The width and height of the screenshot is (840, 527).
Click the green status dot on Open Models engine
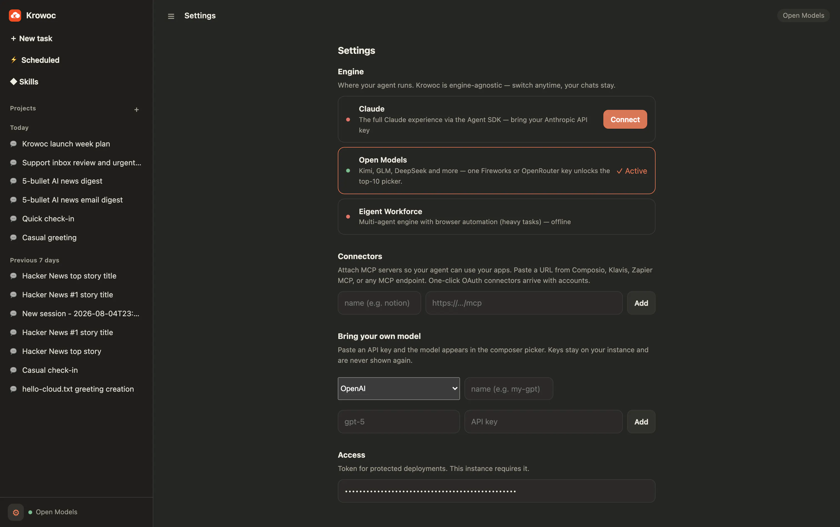[x=348, y=171]
